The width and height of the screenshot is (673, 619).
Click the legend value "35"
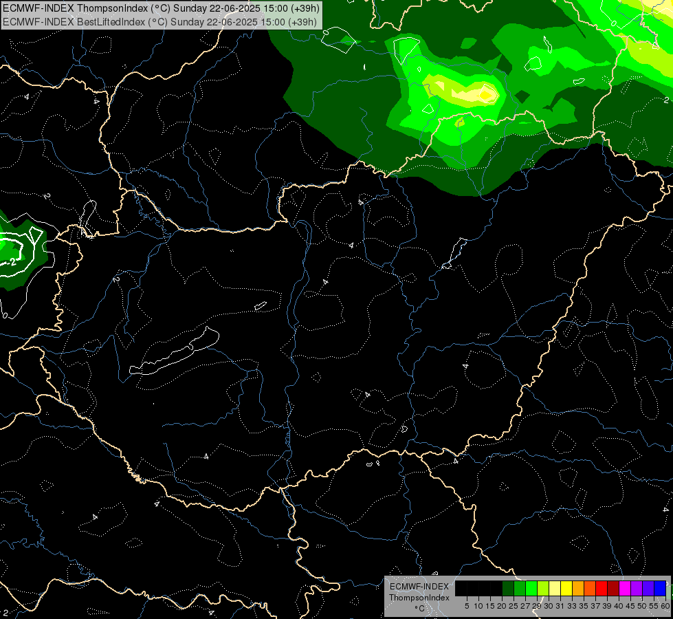click(584, 606)
